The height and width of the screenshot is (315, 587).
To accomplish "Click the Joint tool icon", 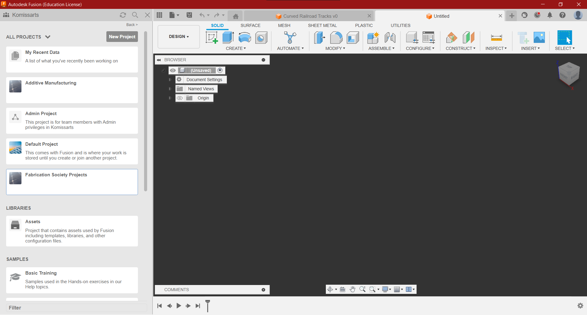I will tap(390, 38).
